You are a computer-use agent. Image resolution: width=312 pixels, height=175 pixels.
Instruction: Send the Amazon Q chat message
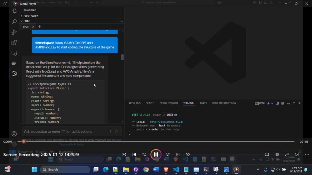(x=117, y=131)
